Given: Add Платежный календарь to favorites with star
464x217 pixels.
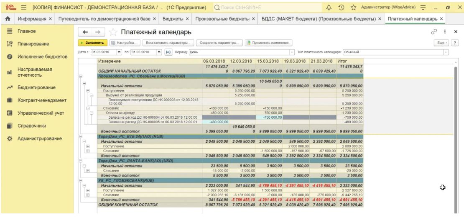Looking at the screenshot, I should point(112,32).
